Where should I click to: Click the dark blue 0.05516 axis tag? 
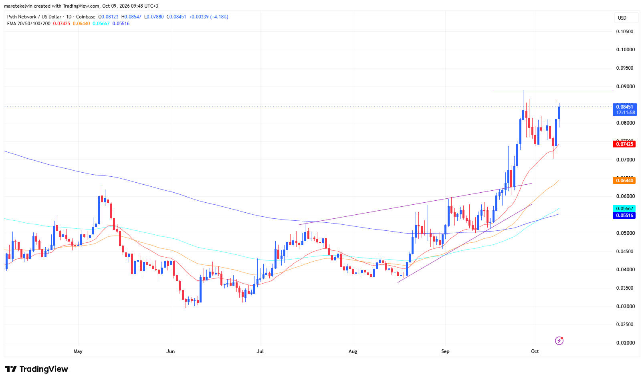[624, 216]
